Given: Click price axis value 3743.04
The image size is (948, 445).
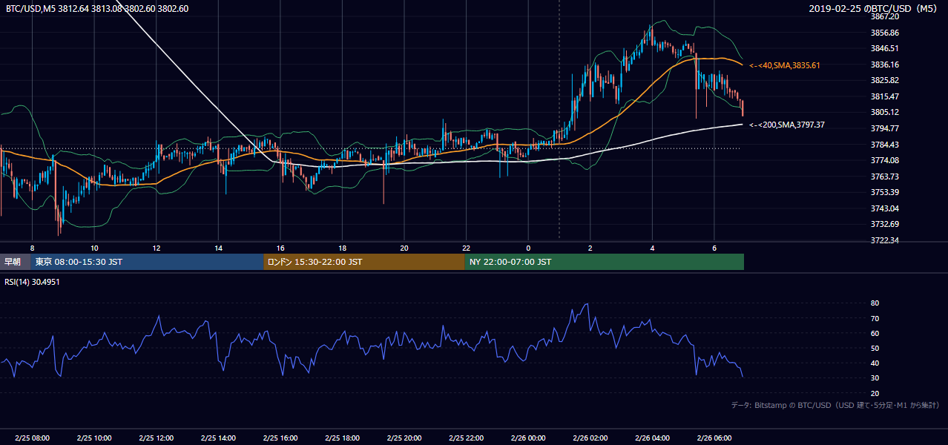Looking at the screenshot, I should pos(885,208).
